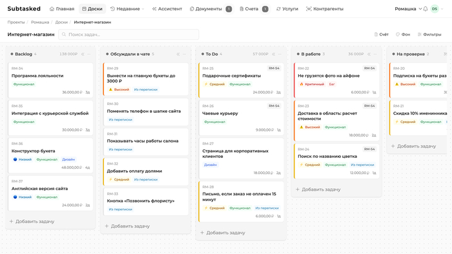
Task: Click the DS user avatar
Action: pos(435,9)
